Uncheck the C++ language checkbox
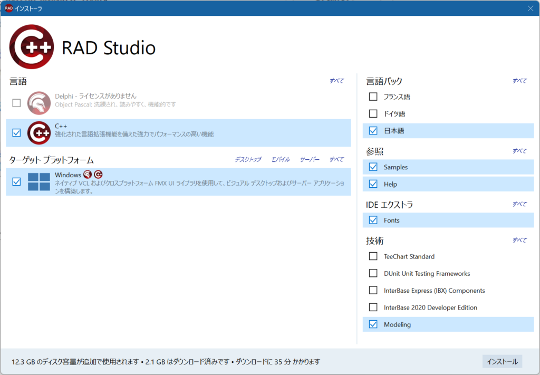The height and width of the screenshot is (375, 540). click(16, 133)
